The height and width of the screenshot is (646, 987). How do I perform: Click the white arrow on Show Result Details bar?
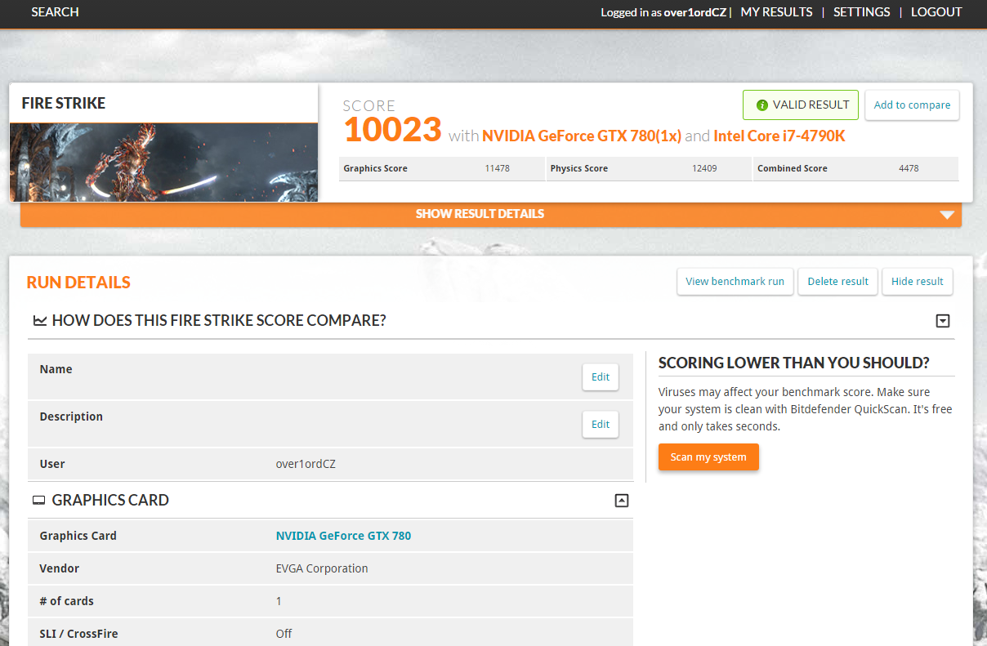tap(947, 215)
